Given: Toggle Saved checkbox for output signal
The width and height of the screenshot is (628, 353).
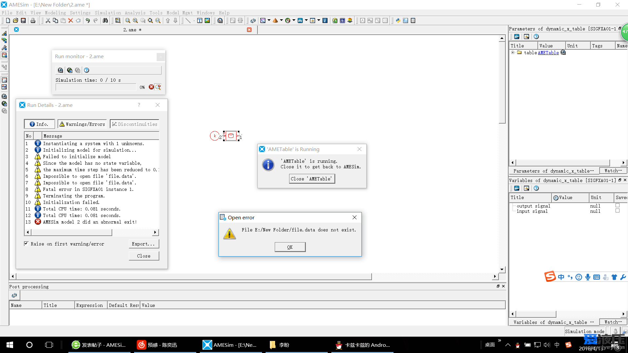Looking at the screenshot, I should coord(618,206).
